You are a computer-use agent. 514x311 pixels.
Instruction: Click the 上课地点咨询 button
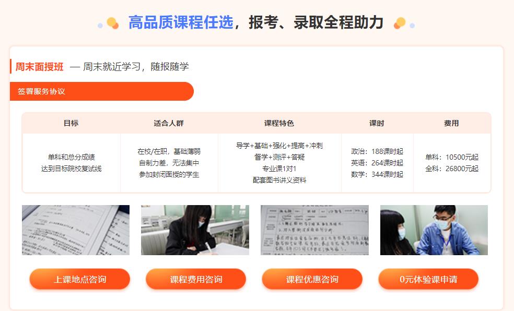[x=79, y=279]
